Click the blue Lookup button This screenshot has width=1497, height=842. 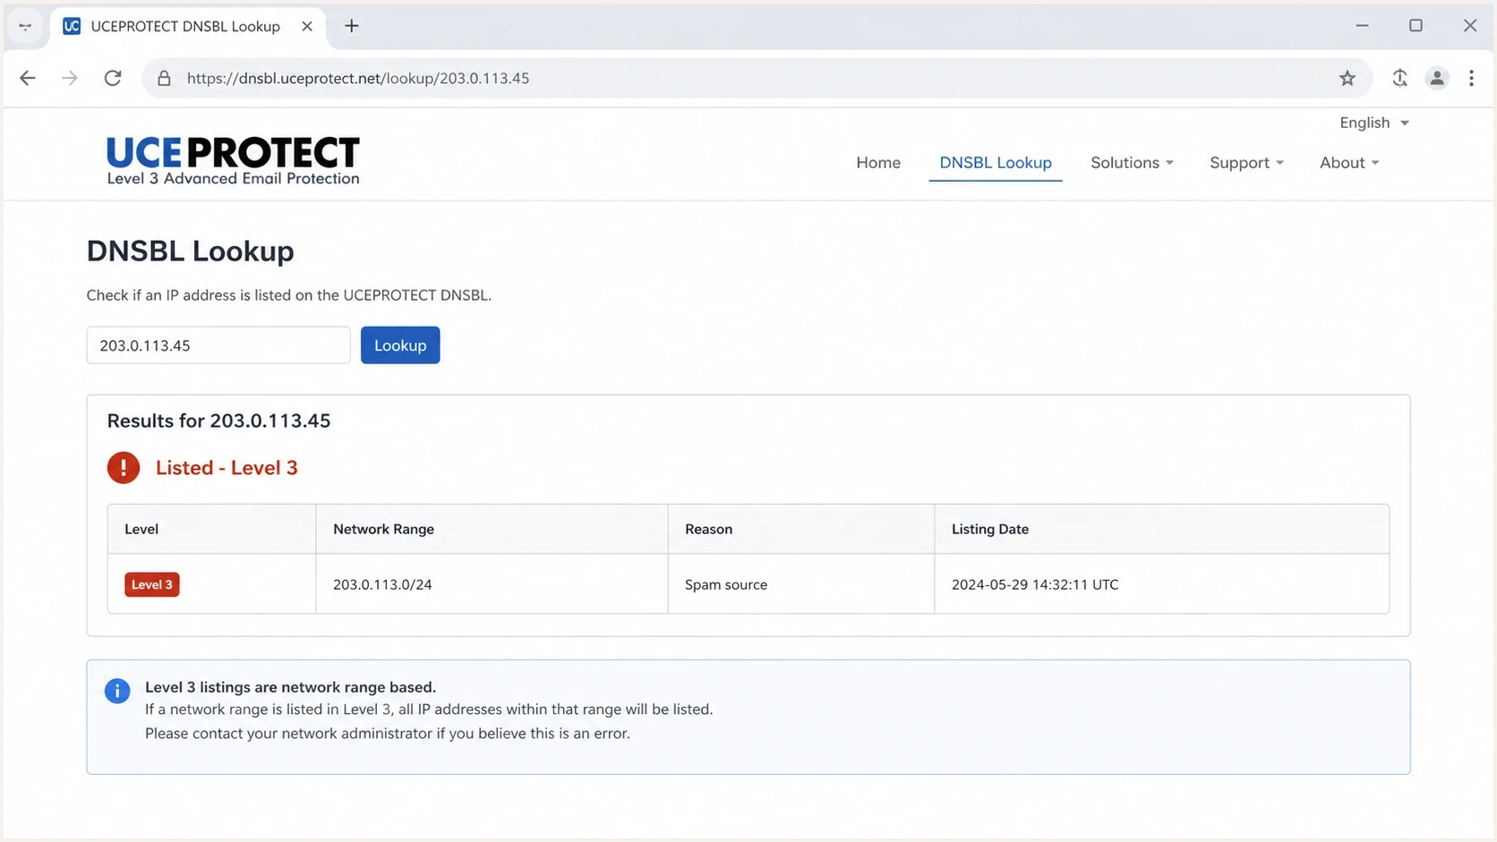[x=400, y=345]
